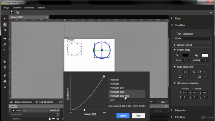Screen dimensions: 215x121
Task: Open the Dosya menu
Action: 6,8
